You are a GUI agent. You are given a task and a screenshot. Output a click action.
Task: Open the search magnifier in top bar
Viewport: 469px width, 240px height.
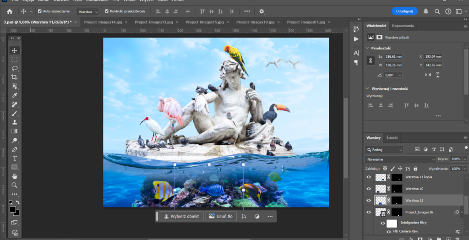437,11
